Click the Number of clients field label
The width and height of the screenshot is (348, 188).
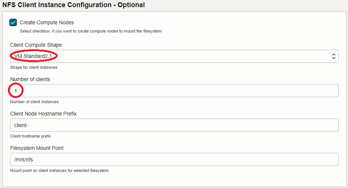pyautogui.click(x=30, y=79)
